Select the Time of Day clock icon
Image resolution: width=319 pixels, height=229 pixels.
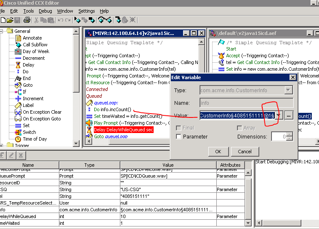tap(18, 139)
